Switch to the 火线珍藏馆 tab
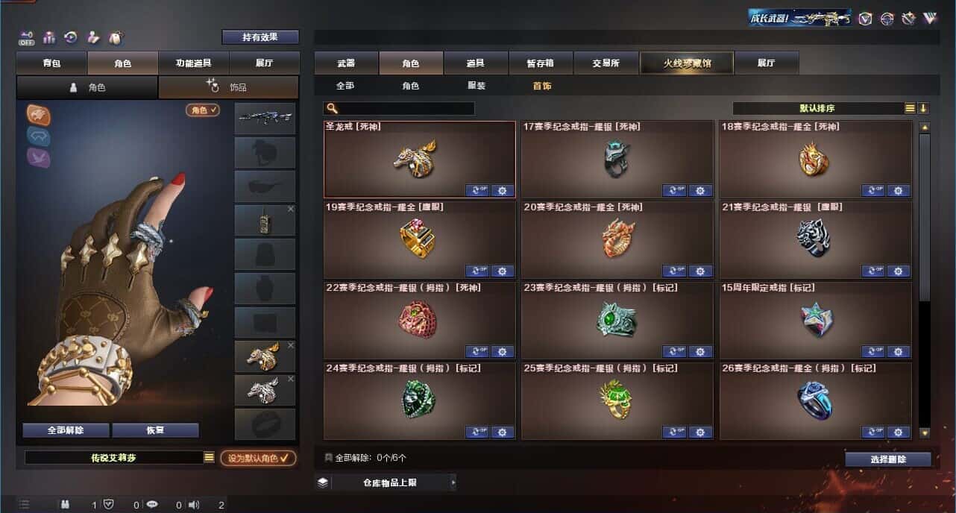956x513 pixels. click(x=687, y=63)
